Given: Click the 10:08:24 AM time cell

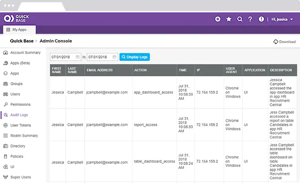Looking at the screenshot, I should pos(186,161).
